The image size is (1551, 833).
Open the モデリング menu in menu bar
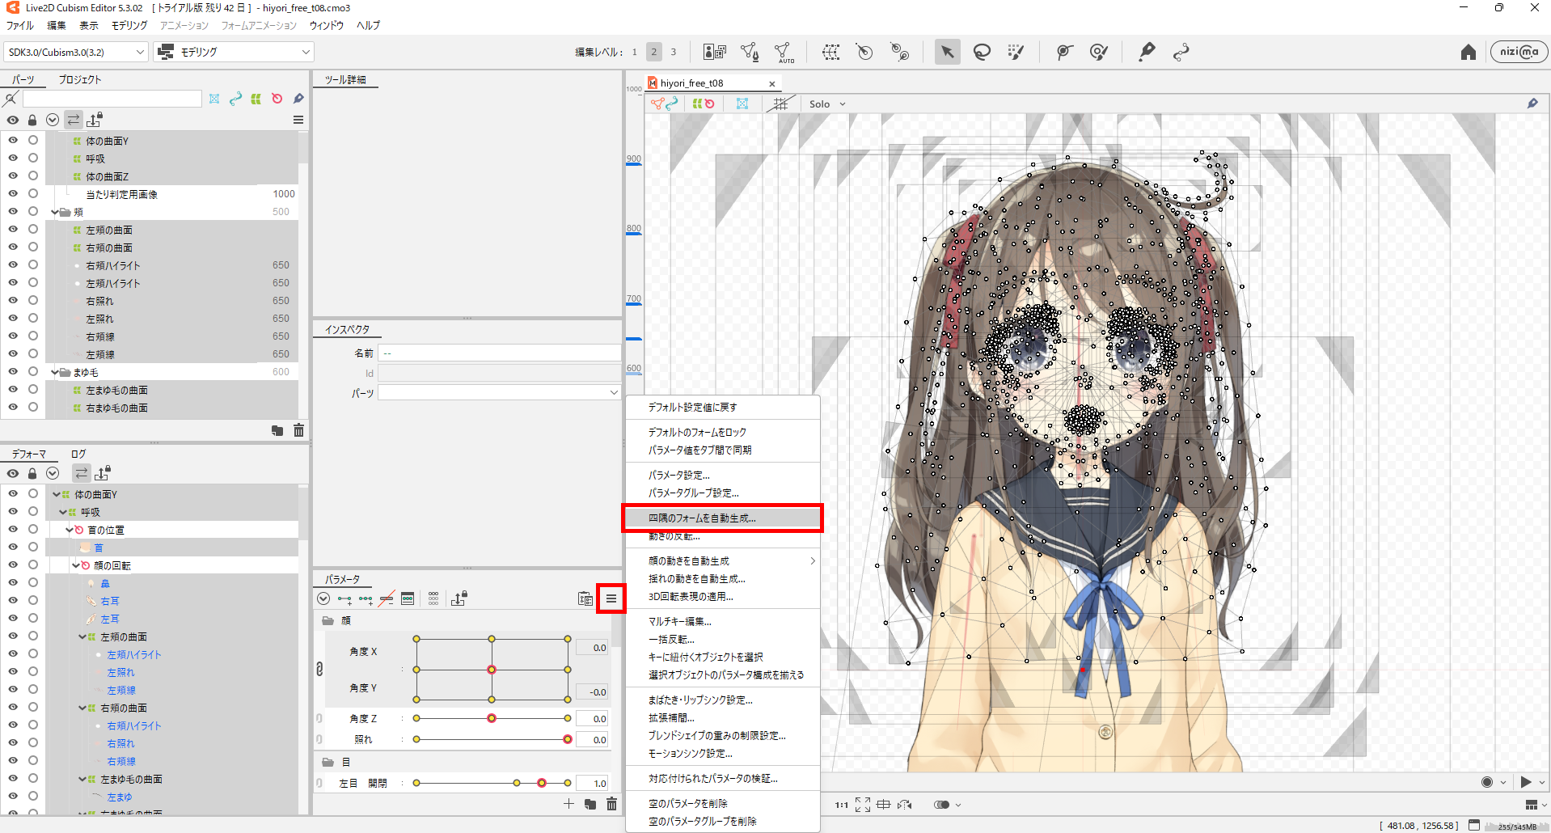(x=129, y=25)
